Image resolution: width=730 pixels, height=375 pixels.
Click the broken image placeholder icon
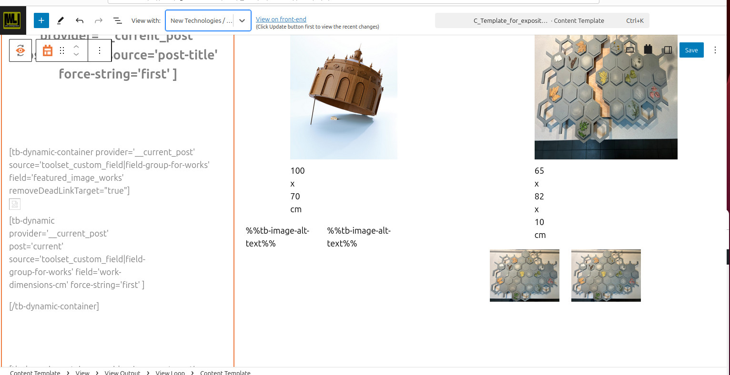(15, 204)
